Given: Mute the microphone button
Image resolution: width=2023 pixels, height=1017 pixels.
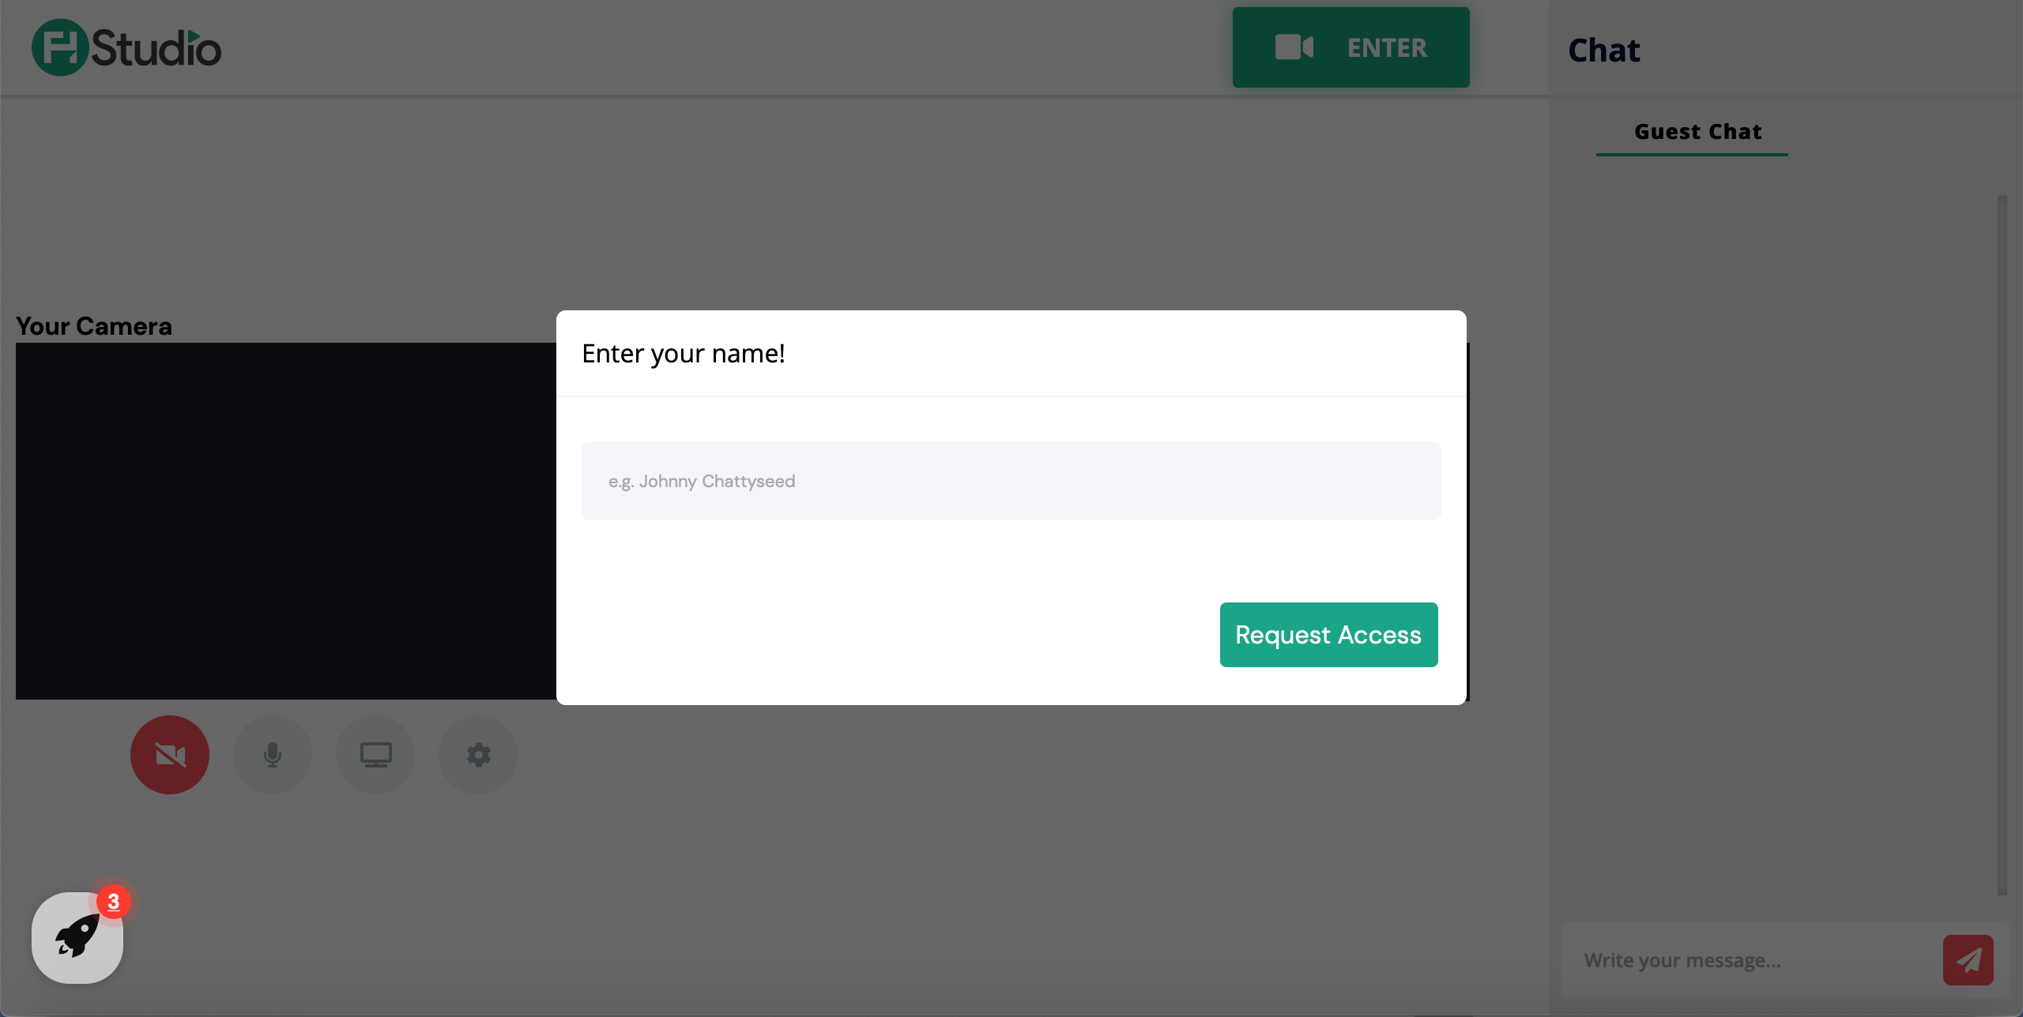Looking at the screenshot, I should tap(273, 755).
